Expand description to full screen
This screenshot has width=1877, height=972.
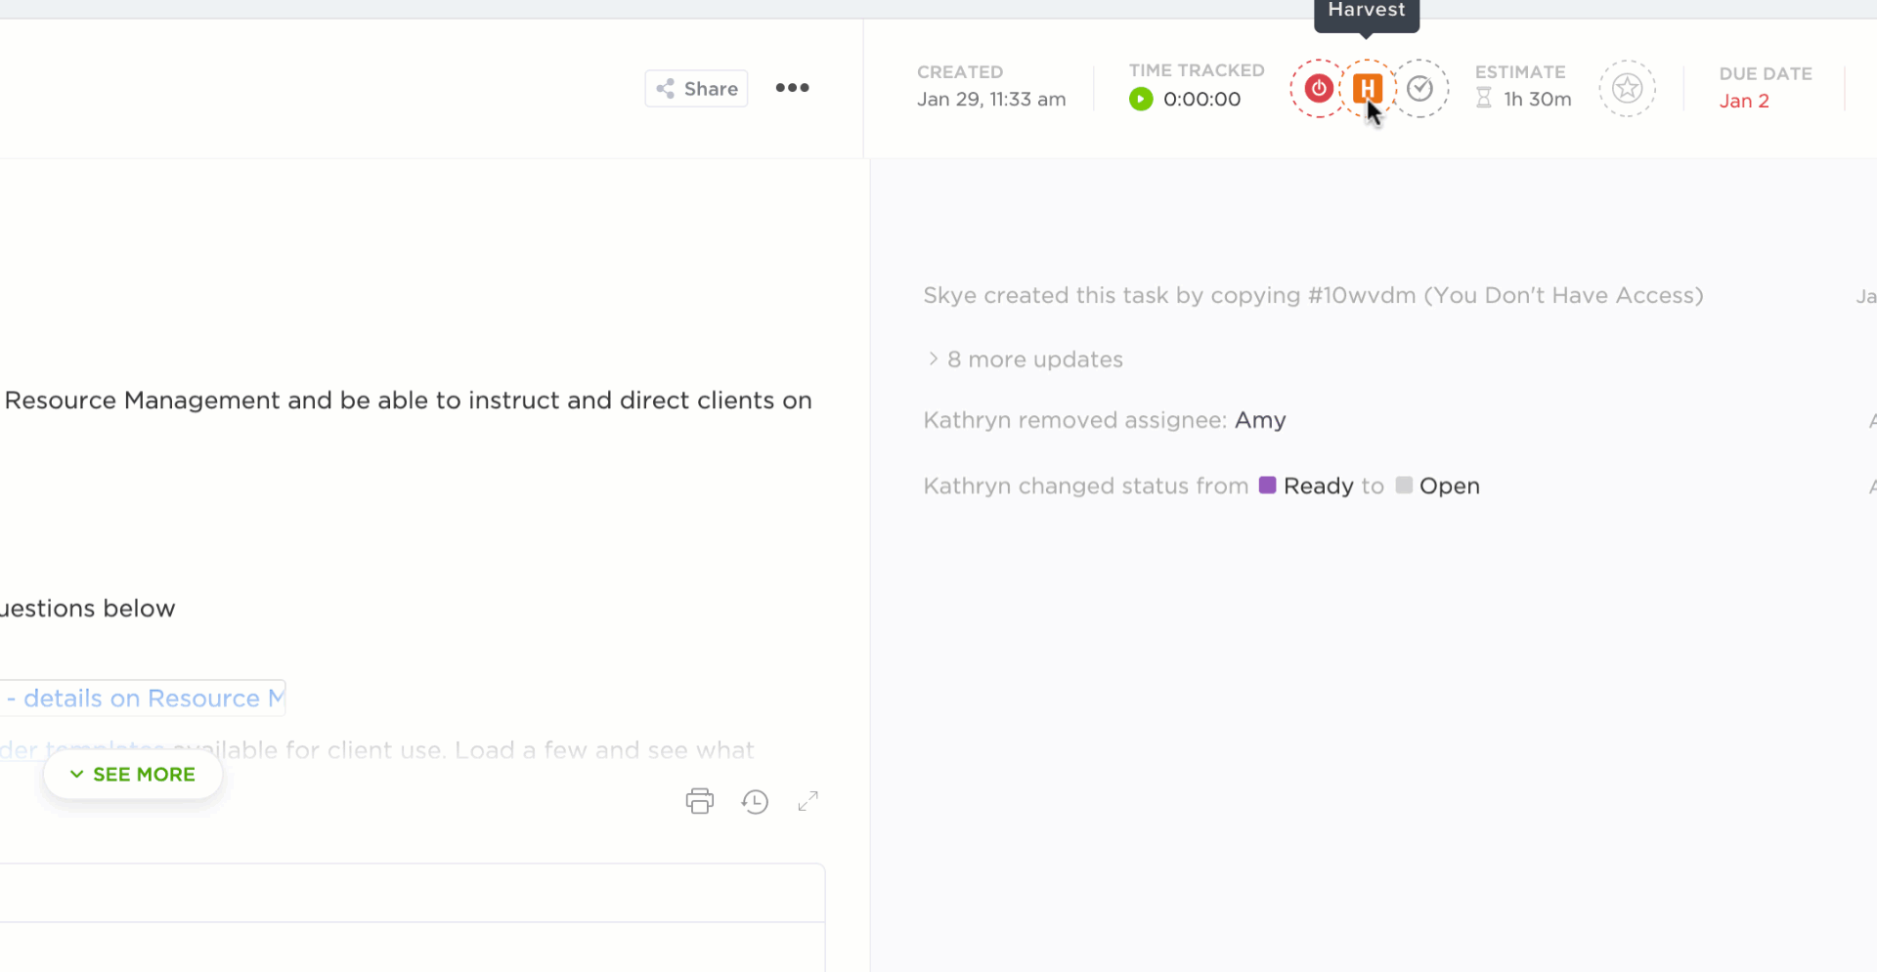808,802
